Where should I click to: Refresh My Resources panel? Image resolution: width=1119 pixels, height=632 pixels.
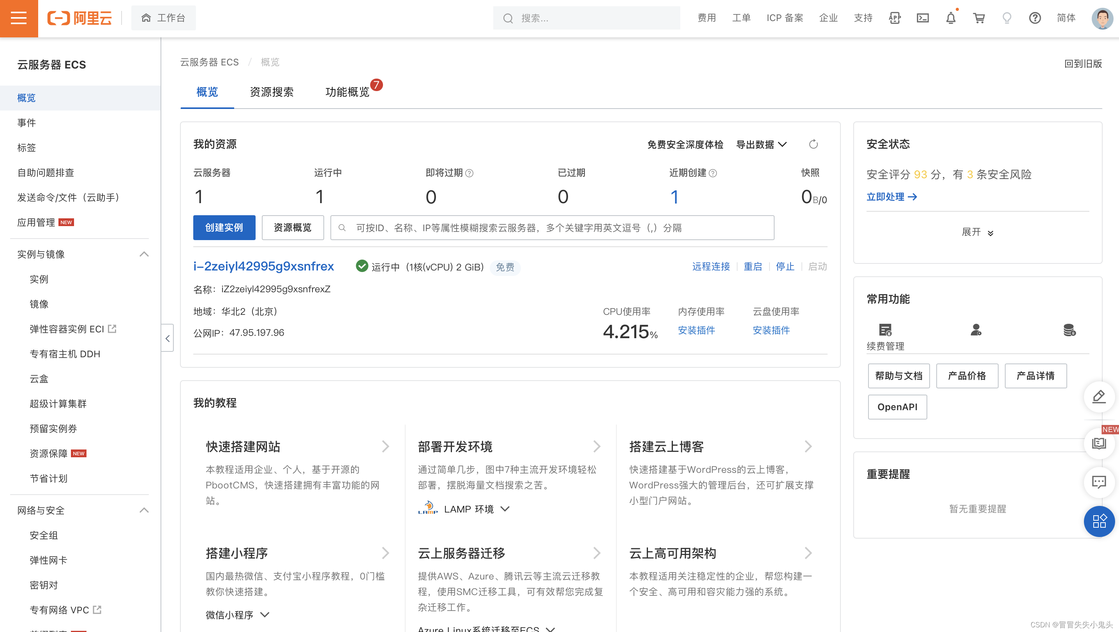[x=814, y=144]
